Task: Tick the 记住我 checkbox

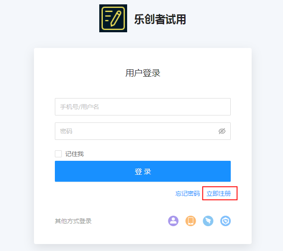Action: (58, 154)
